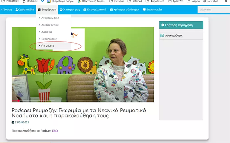Click the Twitter bird bookmark icon
The width and height of the screenshot is (230, 143).
click(x=42, y=1)
